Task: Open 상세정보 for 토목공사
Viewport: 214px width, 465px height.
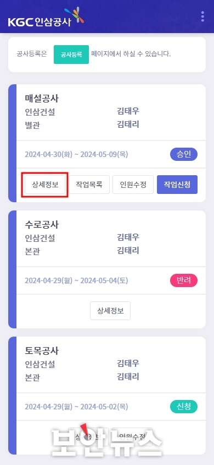Action: point(88,436)
